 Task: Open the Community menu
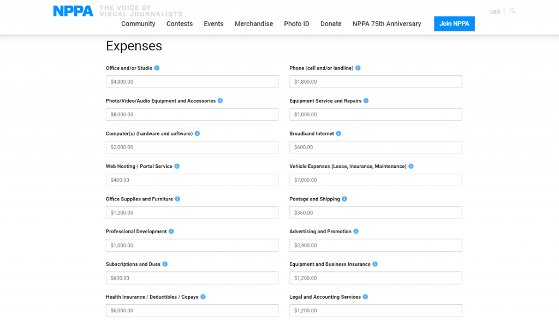point(138,24)
